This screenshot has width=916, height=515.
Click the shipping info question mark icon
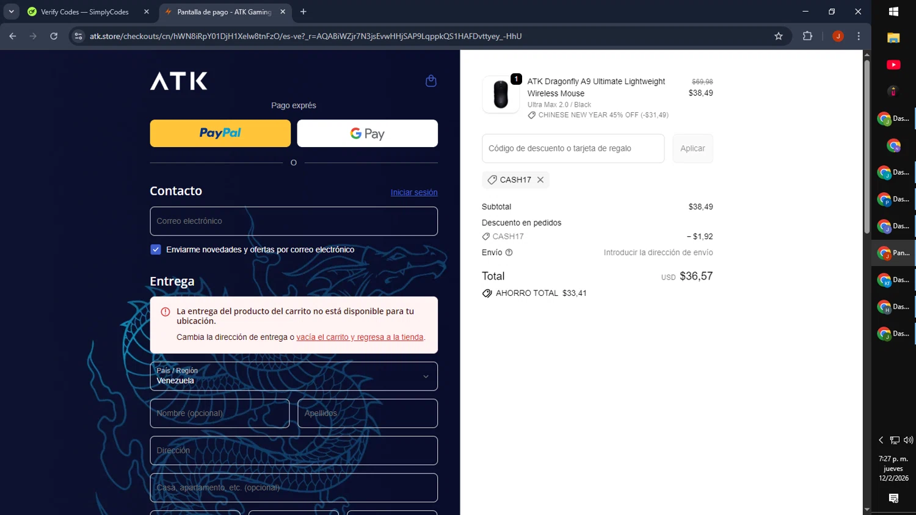pos(509,253)
